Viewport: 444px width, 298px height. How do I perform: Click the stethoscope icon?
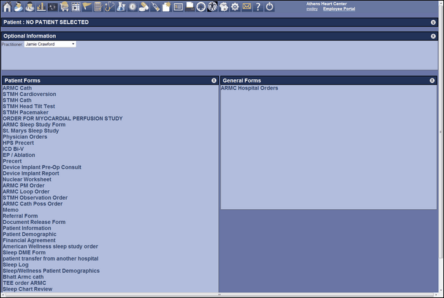click(x=110, y=7)
